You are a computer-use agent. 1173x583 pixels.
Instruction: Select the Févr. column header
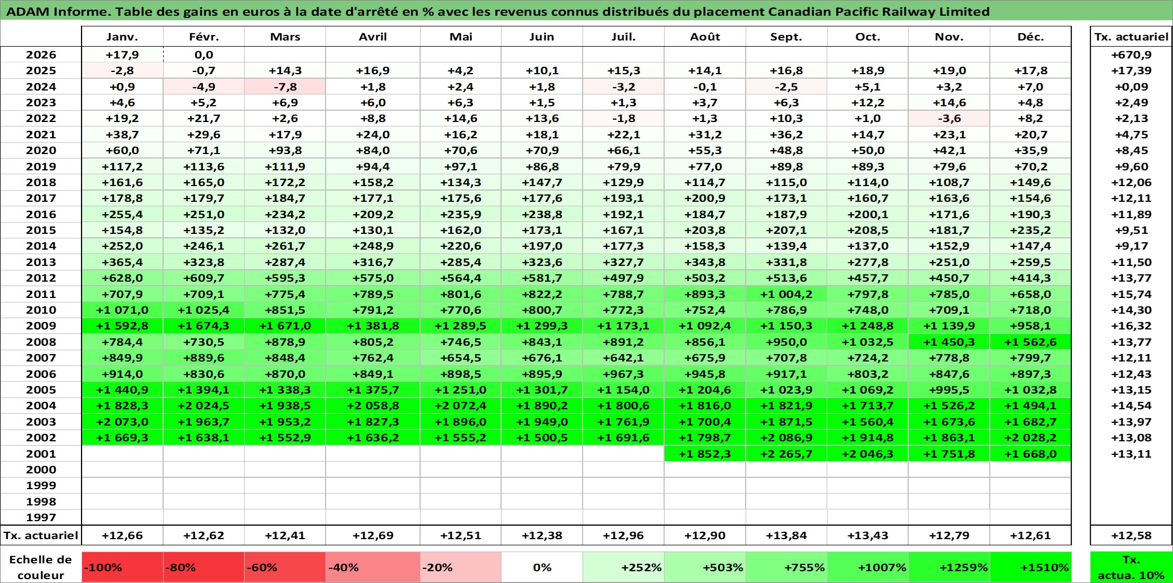point(204,37)
